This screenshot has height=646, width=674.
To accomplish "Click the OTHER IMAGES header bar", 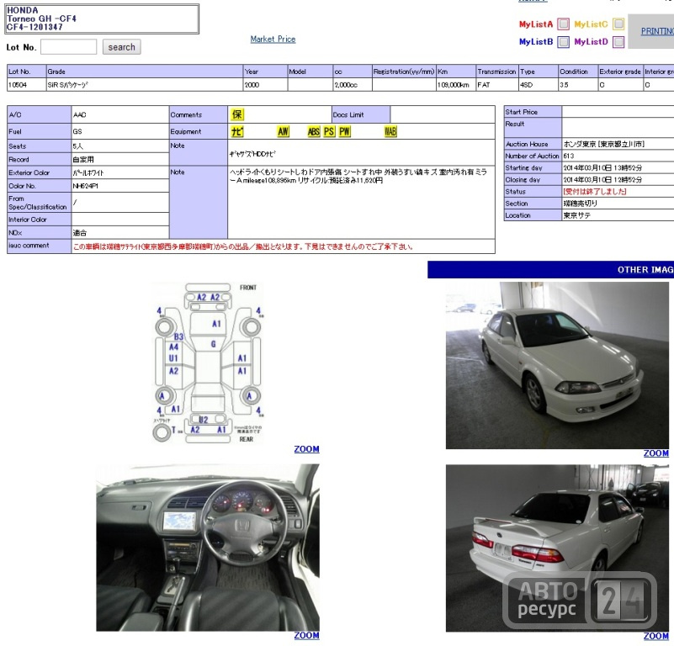I will tap(550, 269).
